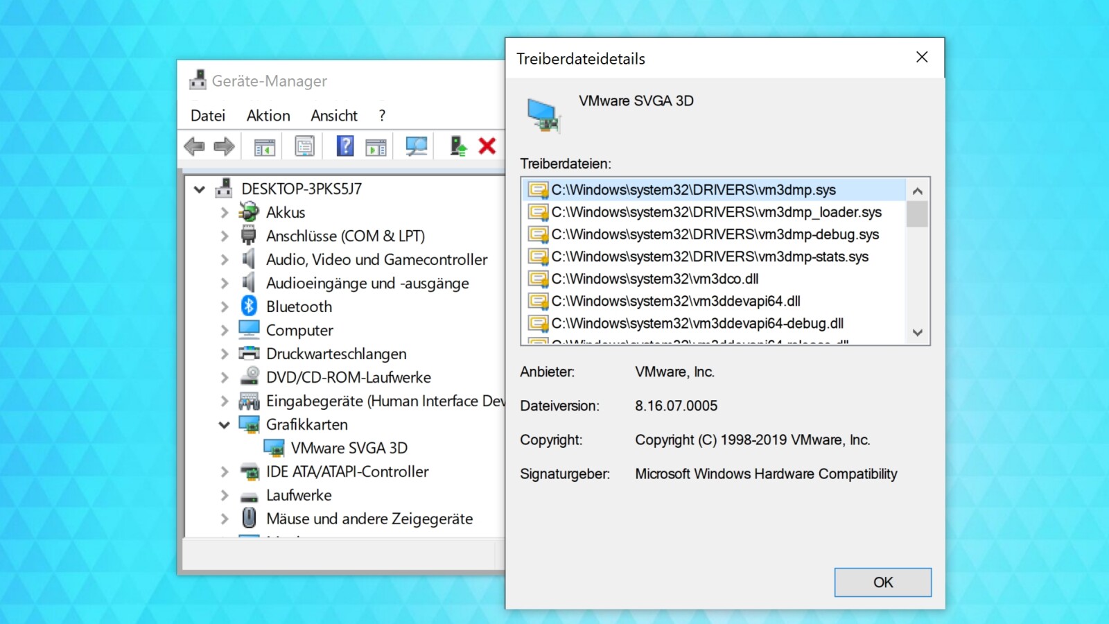Viewport: 1109px width, 624px height.
Task: Click the IDE ATA/ATAPI-Controller icon
Action: [249, 471]
